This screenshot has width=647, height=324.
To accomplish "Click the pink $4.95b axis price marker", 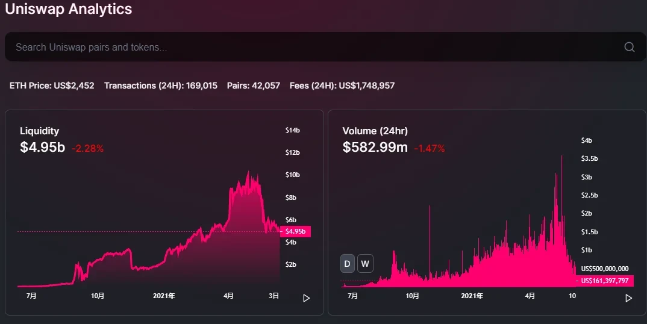I will tap(295, 231).
